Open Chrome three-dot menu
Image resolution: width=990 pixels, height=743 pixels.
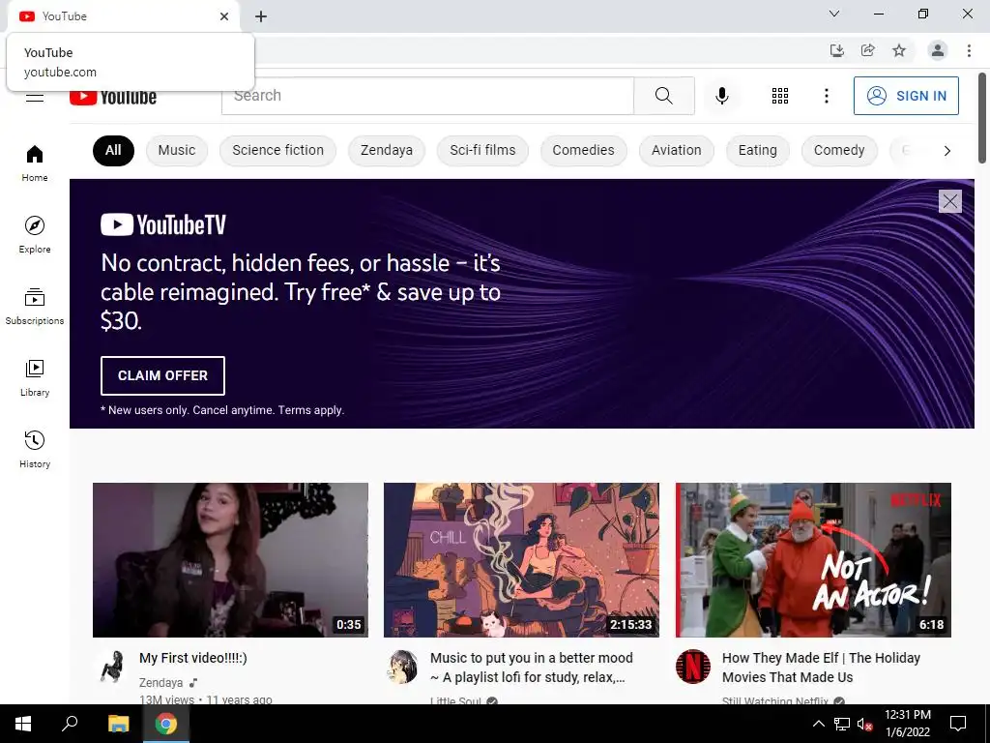point(969,50)
